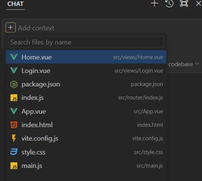The width and height of the screenshot is (202, 181).
Task: Click the Vite lightning icon
Action: coord(14,138)
